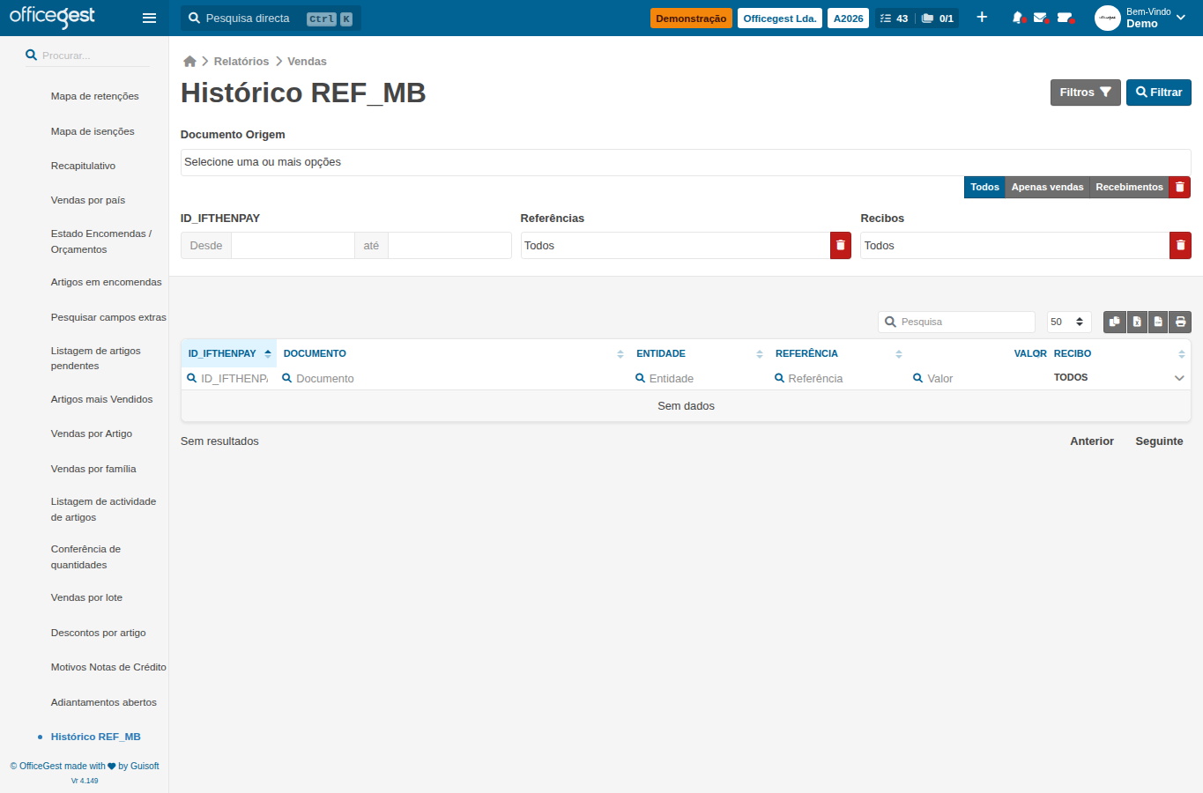Click the Filtrar button
This screenshot has width=1203, height=793.
point(1159,93)
